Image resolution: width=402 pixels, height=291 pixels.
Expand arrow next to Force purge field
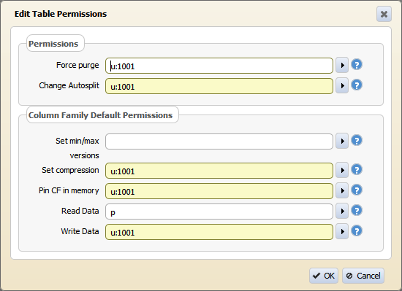coord(342,65)
